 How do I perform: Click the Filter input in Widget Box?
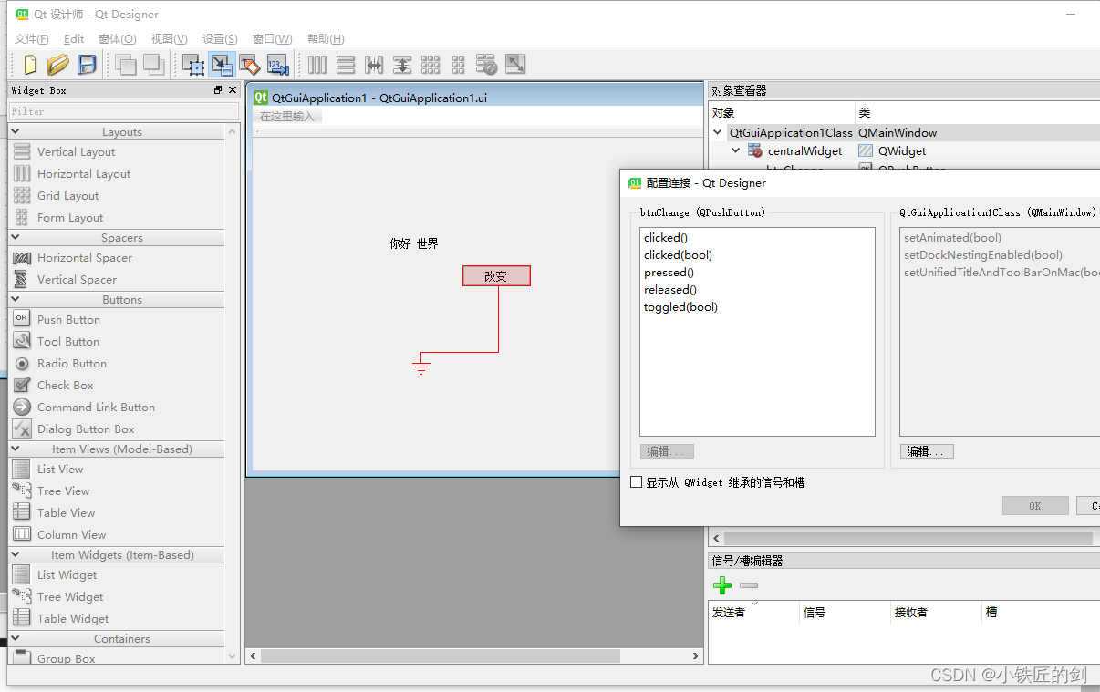click(x=124, y=110)
